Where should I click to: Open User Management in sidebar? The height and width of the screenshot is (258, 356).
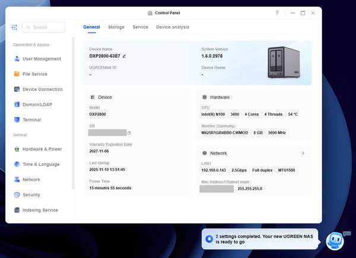41,59
